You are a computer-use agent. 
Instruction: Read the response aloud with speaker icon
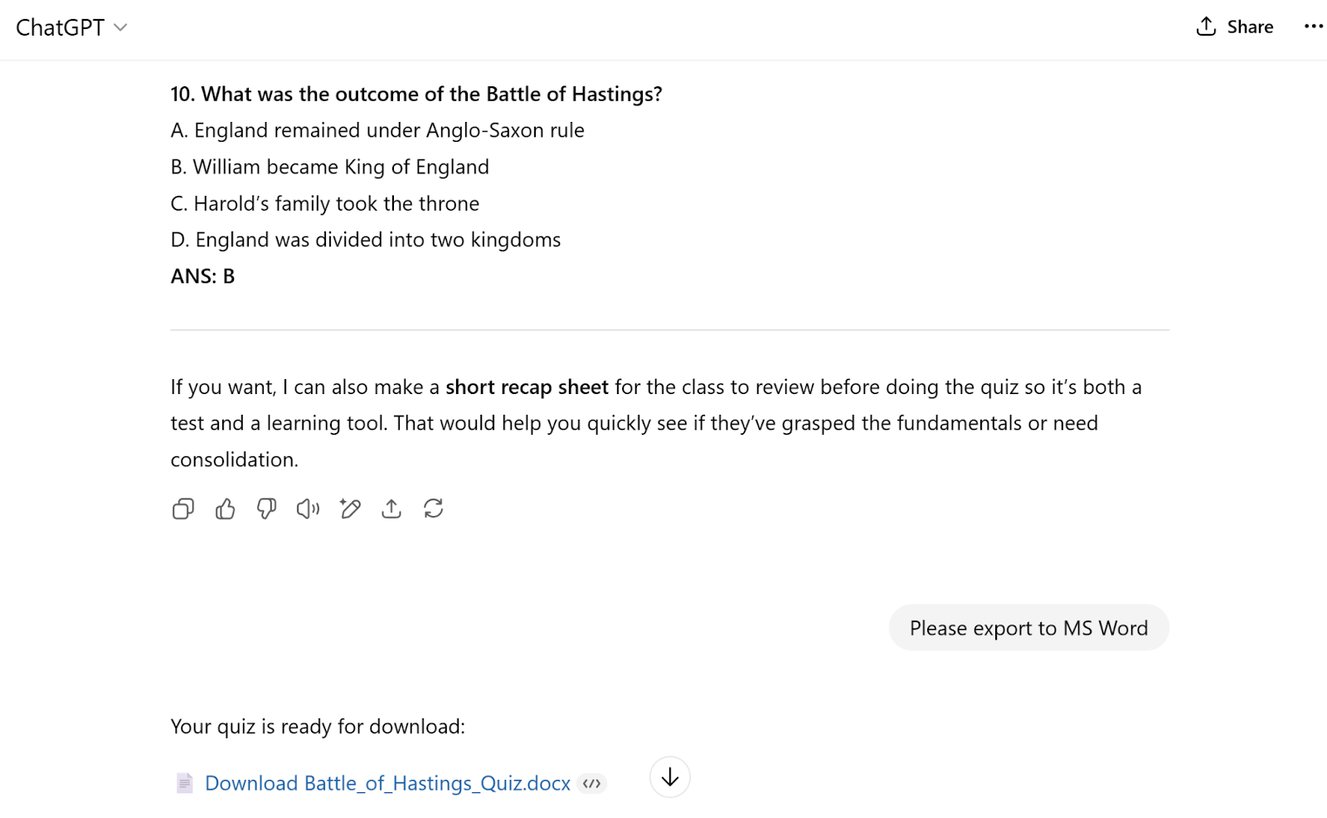308,509
